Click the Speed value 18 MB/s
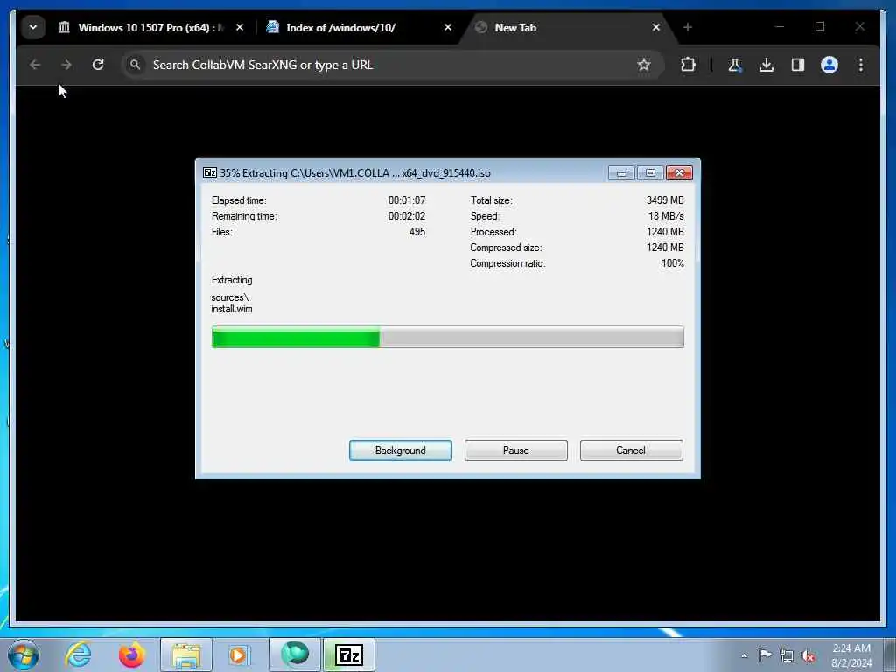The image size is (896, 672). click(x=666, y=216)
